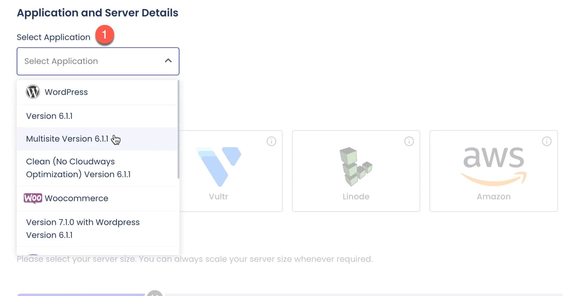Screen dimensions: 563x296
Task: Open the Select Application combo box
Action: (98, 61)
